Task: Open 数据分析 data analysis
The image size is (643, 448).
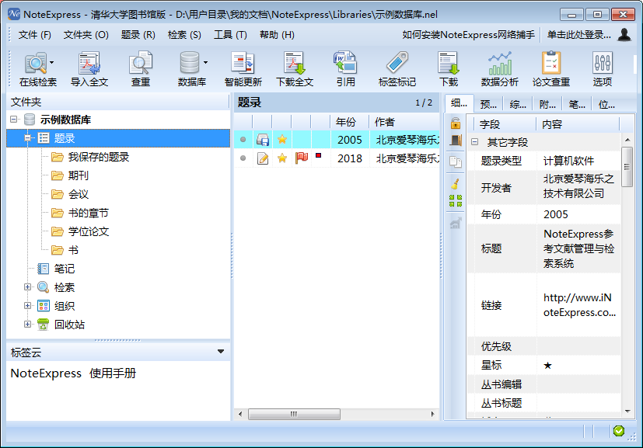Action: pos(499,69)
